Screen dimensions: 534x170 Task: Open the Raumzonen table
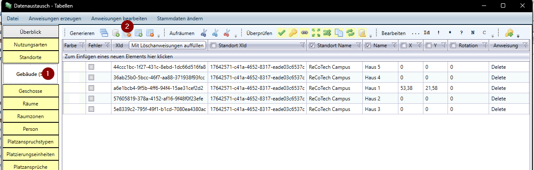click(x=30, y=116)
